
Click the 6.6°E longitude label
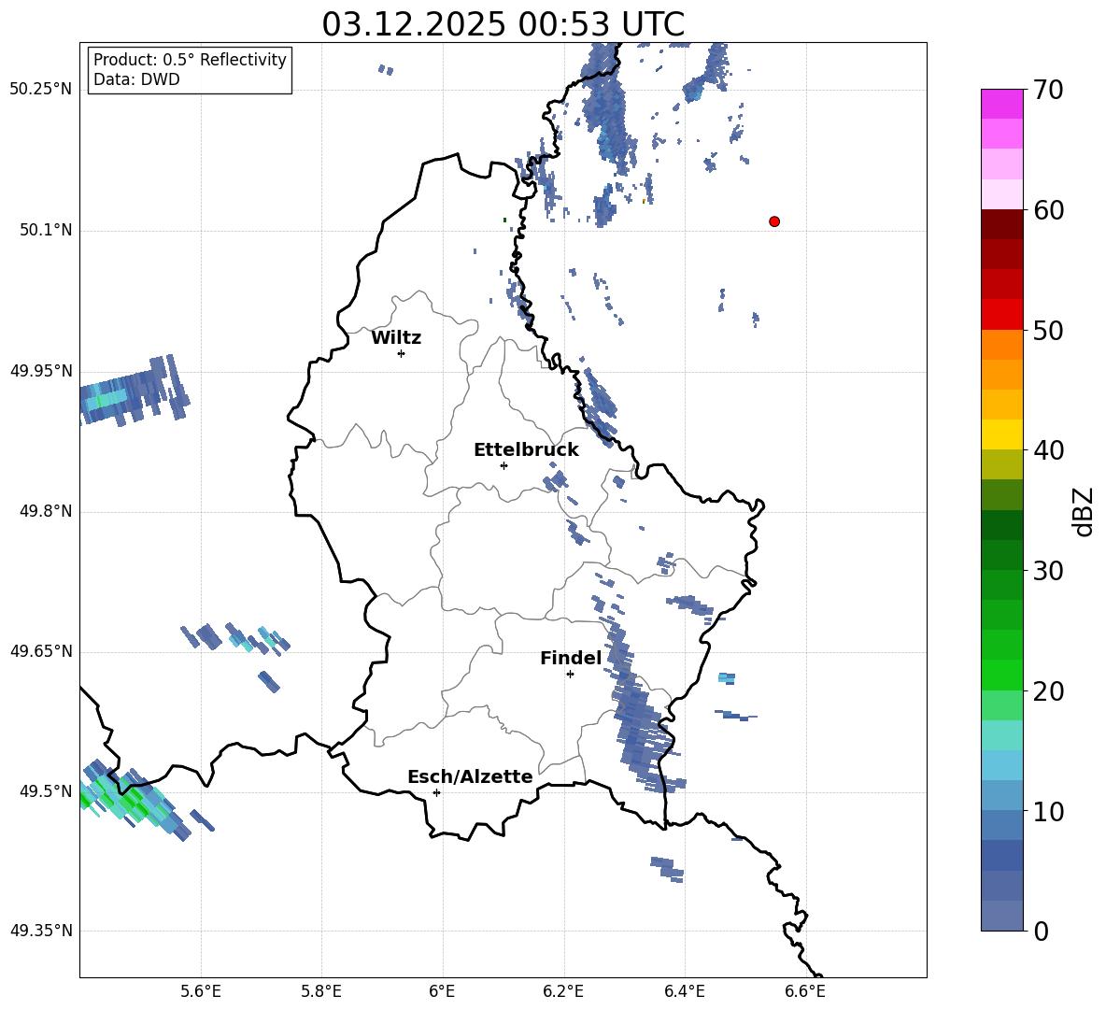805,991
